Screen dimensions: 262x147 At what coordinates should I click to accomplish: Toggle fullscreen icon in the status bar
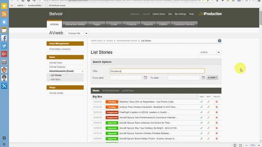[x=240, y=145]
